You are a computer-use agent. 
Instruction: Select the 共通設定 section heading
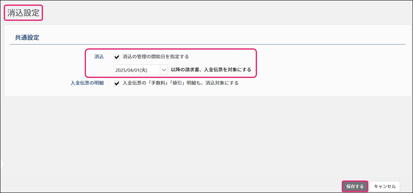pos(27,37)
